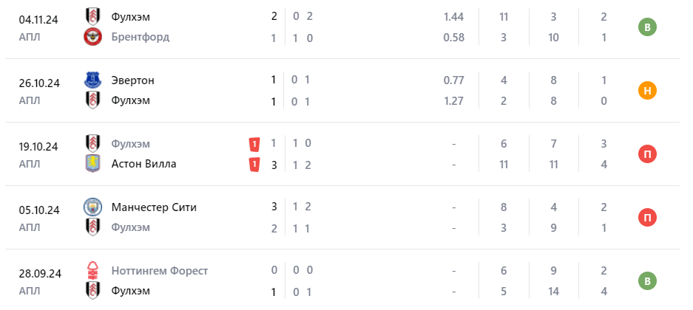Open the Манчестер Сити team link

point(154,207)
